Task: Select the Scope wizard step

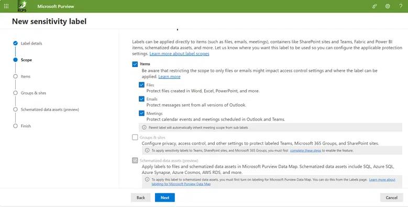Action: pos(26,60)
